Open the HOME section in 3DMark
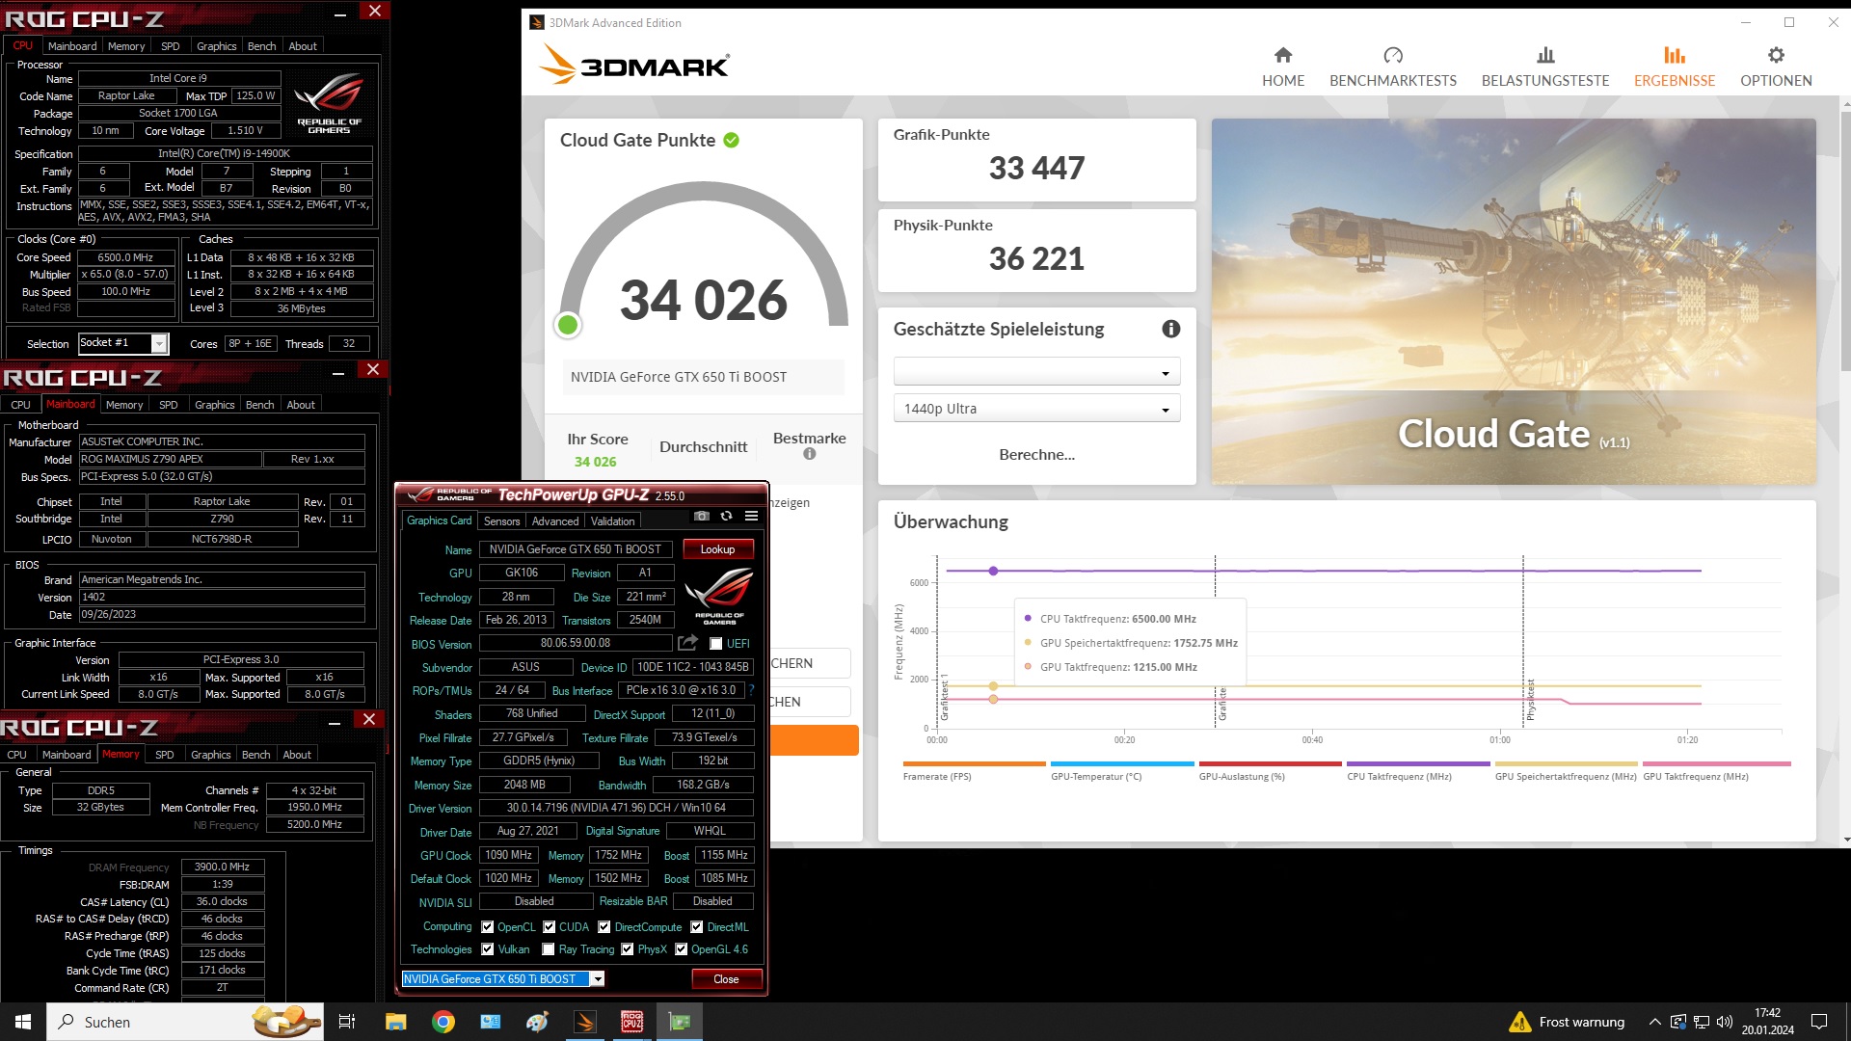This screenshot has width=1851, height=1041. (1282, 67)
